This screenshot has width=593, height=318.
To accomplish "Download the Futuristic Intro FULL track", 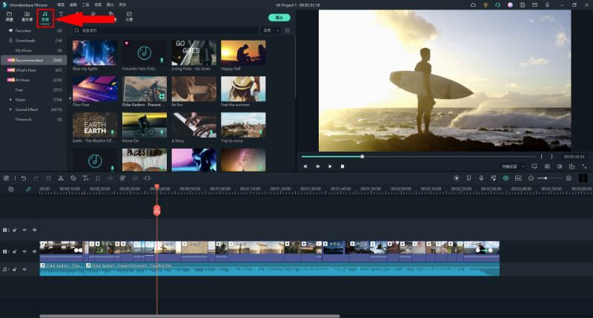I will point(162,61).
